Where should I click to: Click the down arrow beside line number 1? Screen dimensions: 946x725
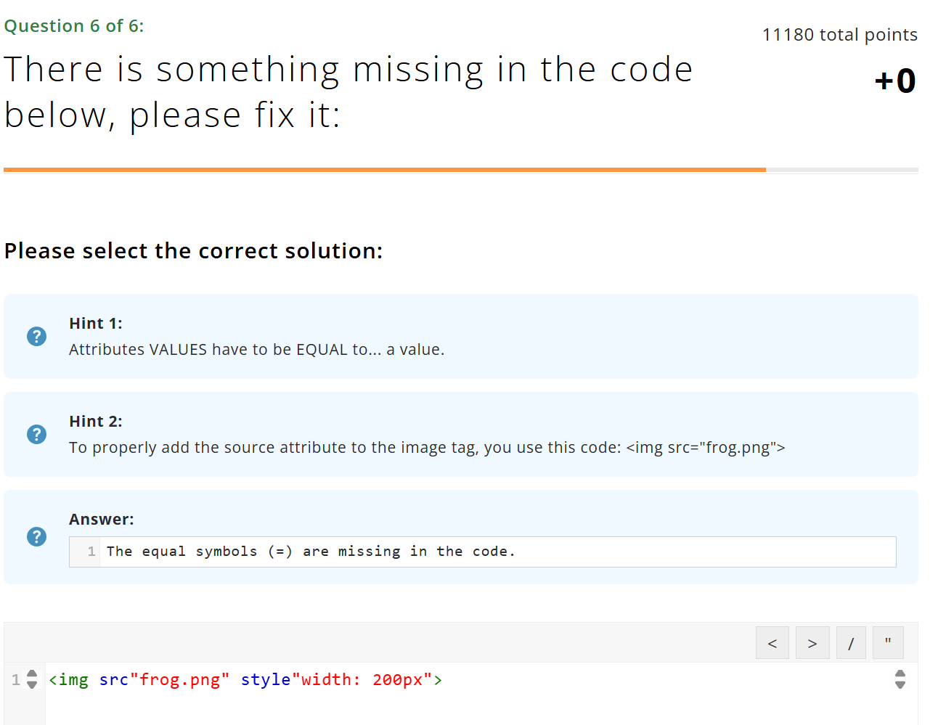pos(32,685)
